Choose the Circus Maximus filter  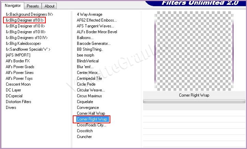pos(89,96)
